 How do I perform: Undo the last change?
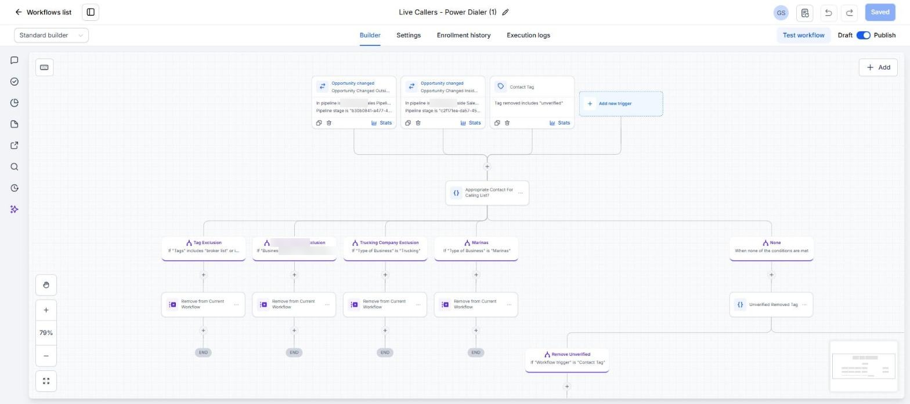(828, 12)
